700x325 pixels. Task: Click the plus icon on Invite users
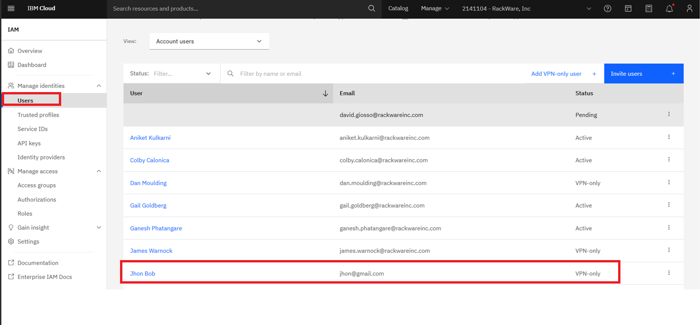pyautogui.click(x=673, y=74)
